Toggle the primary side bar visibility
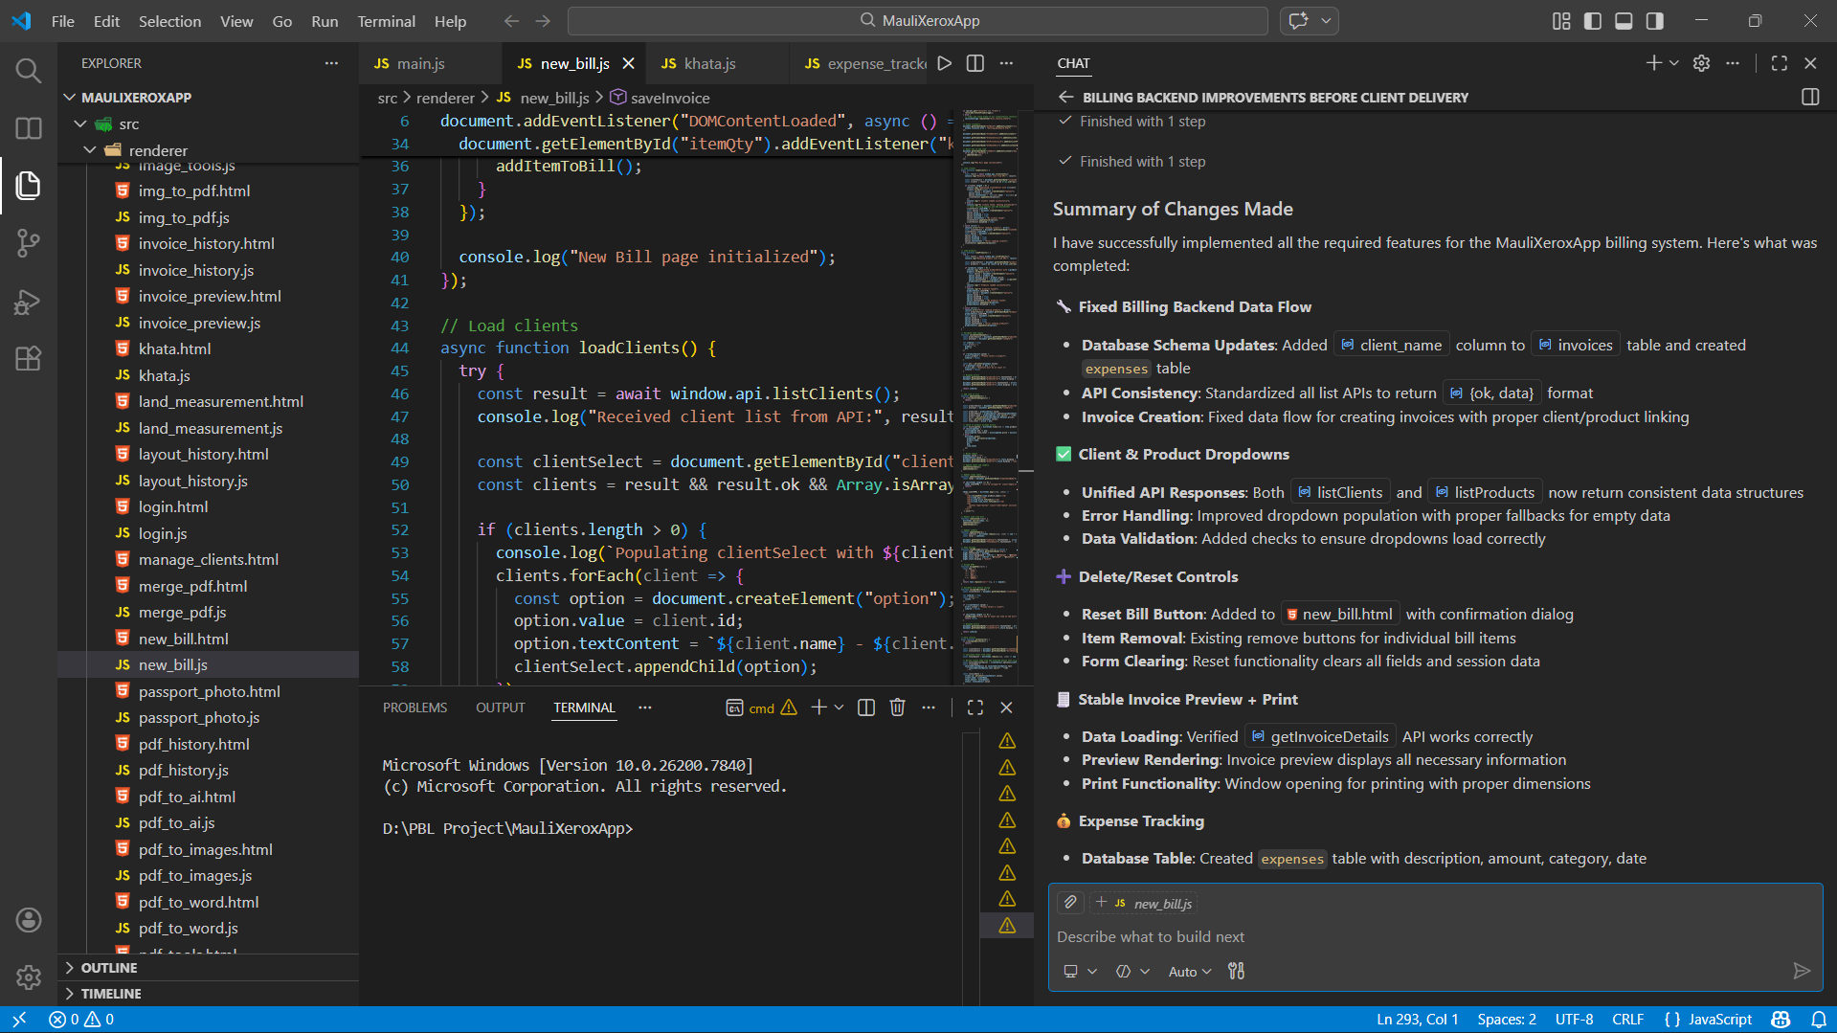Screen dimensions: 1837x1033 [x=1592, y=20]
